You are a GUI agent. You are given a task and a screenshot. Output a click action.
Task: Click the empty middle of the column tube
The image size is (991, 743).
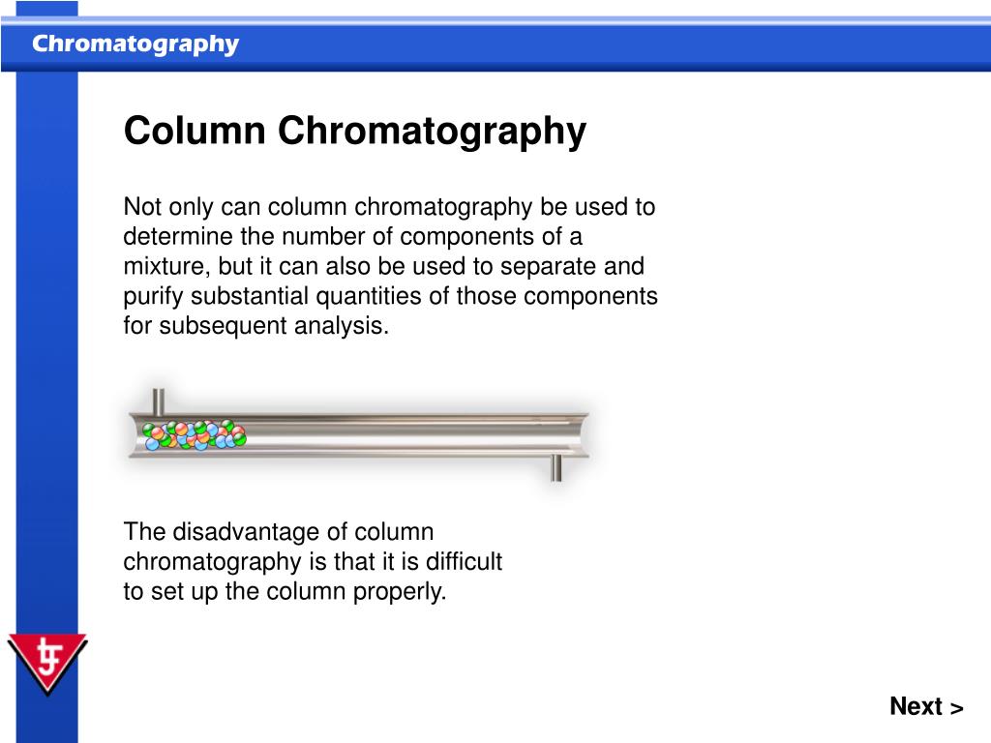(405, 435)
